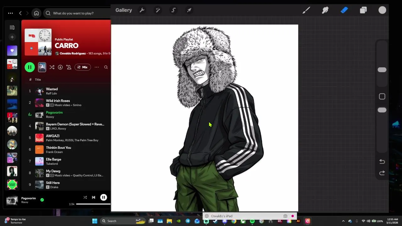Tap the square modify button on sidebar
The width and height of the screenshot is (402, 226).
[x=382, y=96]
